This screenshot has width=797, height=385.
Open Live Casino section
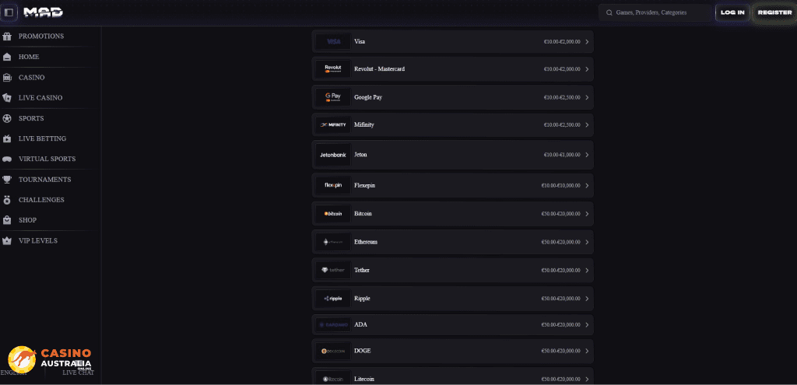[x=40, y=97]
